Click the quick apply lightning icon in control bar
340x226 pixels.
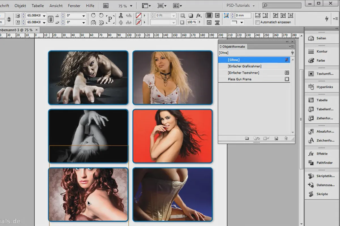(x=326, y=19)
